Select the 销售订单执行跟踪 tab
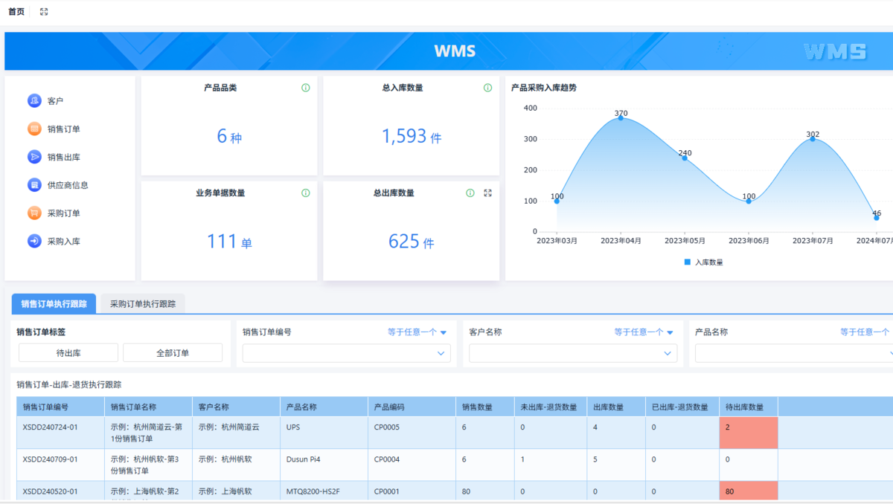 54,304
